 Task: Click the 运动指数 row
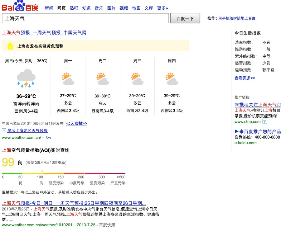[254, 70]
